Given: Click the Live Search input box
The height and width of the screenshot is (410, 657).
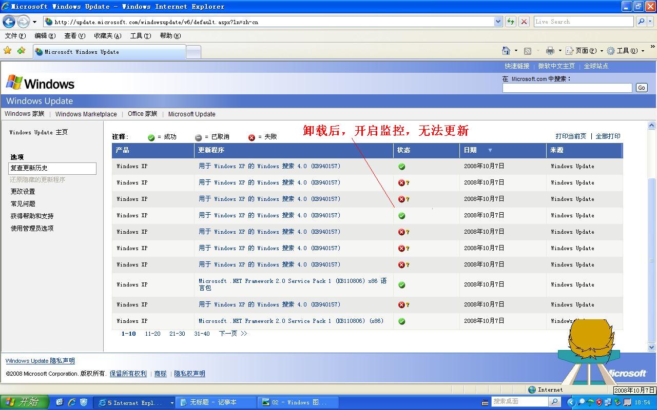Looking at the screenshot, I should point(584,22).
